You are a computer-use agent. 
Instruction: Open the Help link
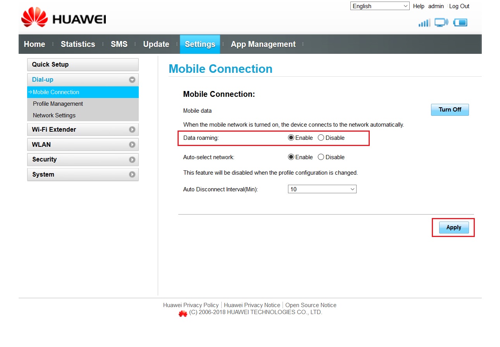[419, 6]
